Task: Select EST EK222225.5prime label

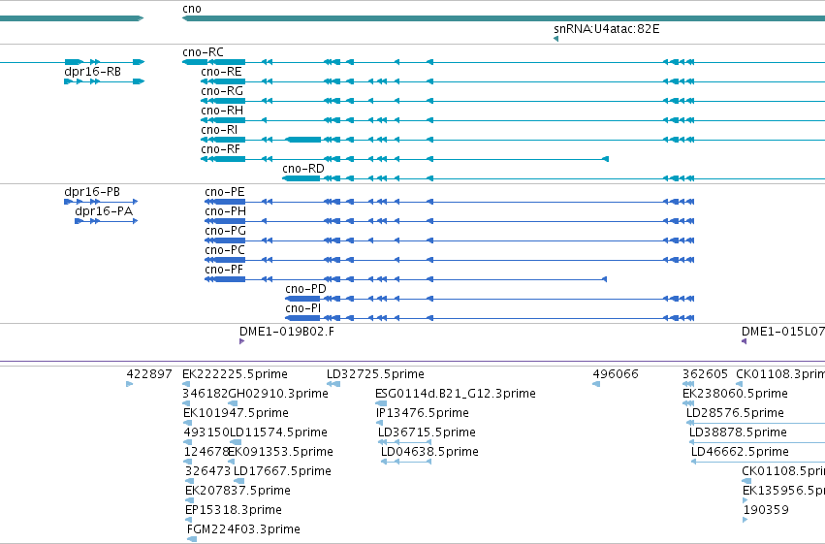Action: pos(235,374)
